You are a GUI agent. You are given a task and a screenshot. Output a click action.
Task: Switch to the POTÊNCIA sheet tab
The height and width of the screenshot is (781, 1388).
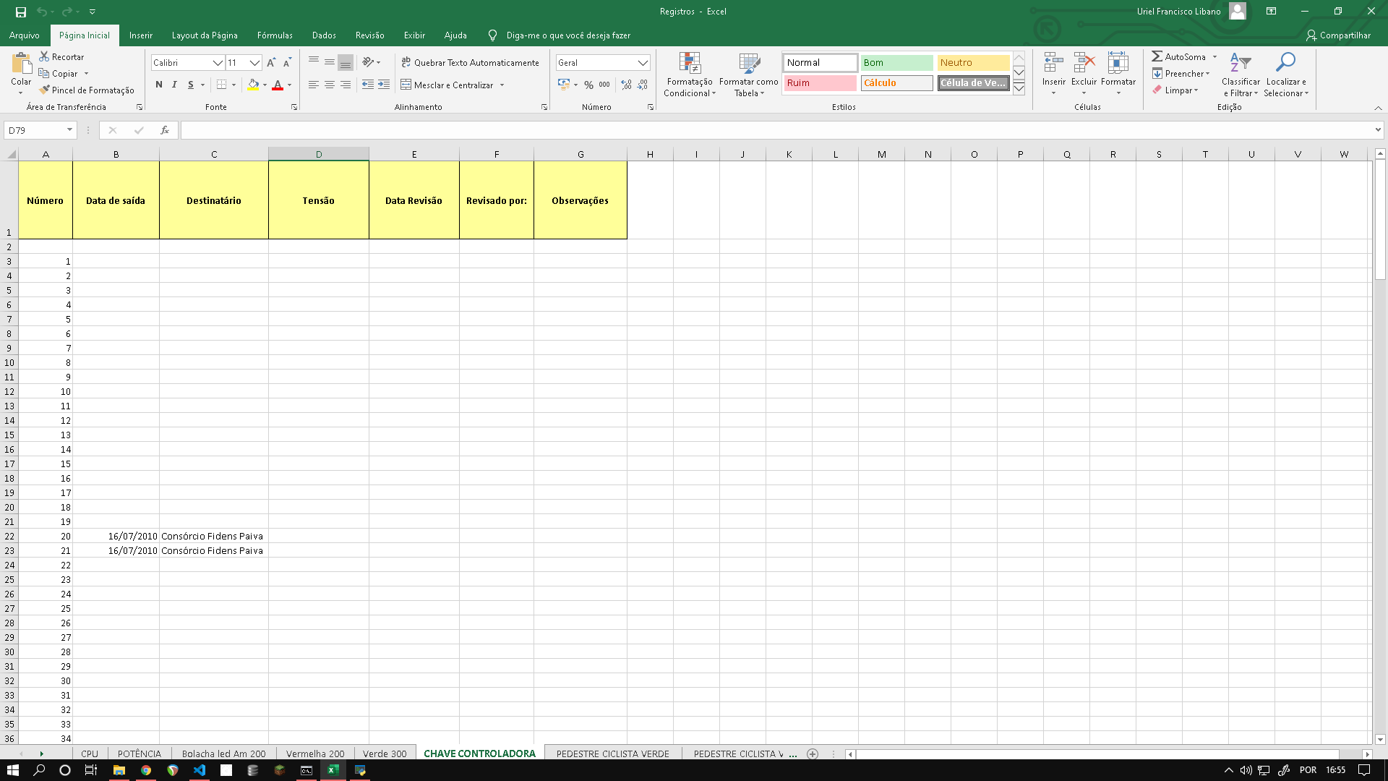[x=140, y=754]
